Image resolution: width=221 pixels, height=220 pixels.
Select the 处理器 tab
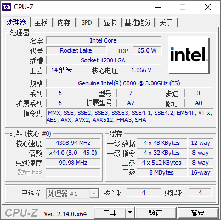tap(16, 22)
